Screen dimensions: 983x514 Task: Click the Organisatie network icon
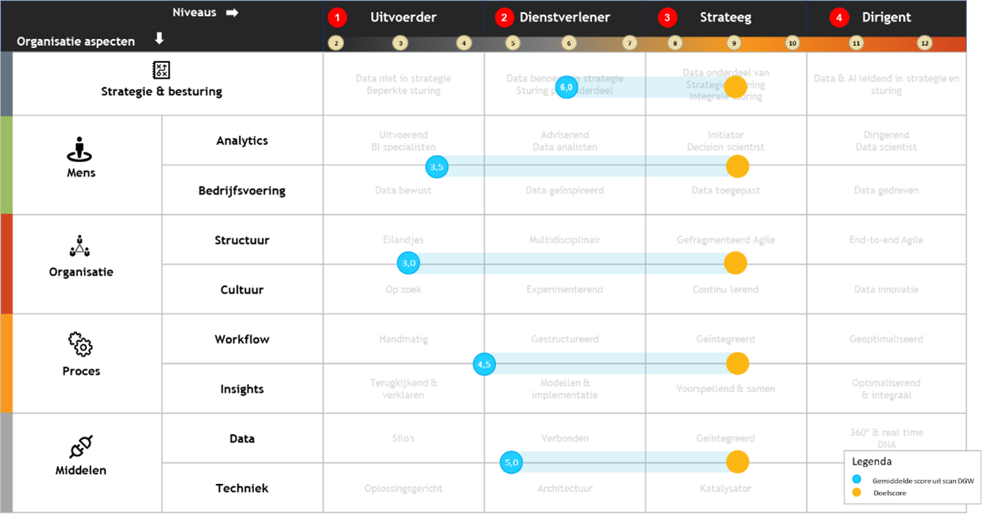(x=80, y=246)
